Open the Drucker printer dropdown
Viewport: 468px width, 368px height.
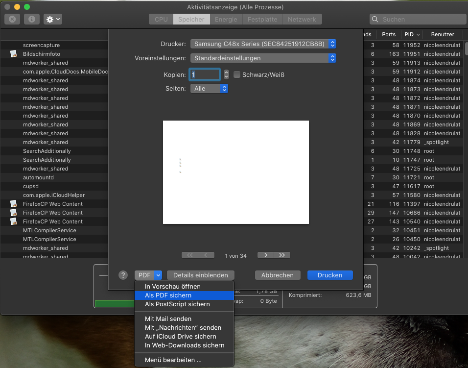click(x=263, y=44)
